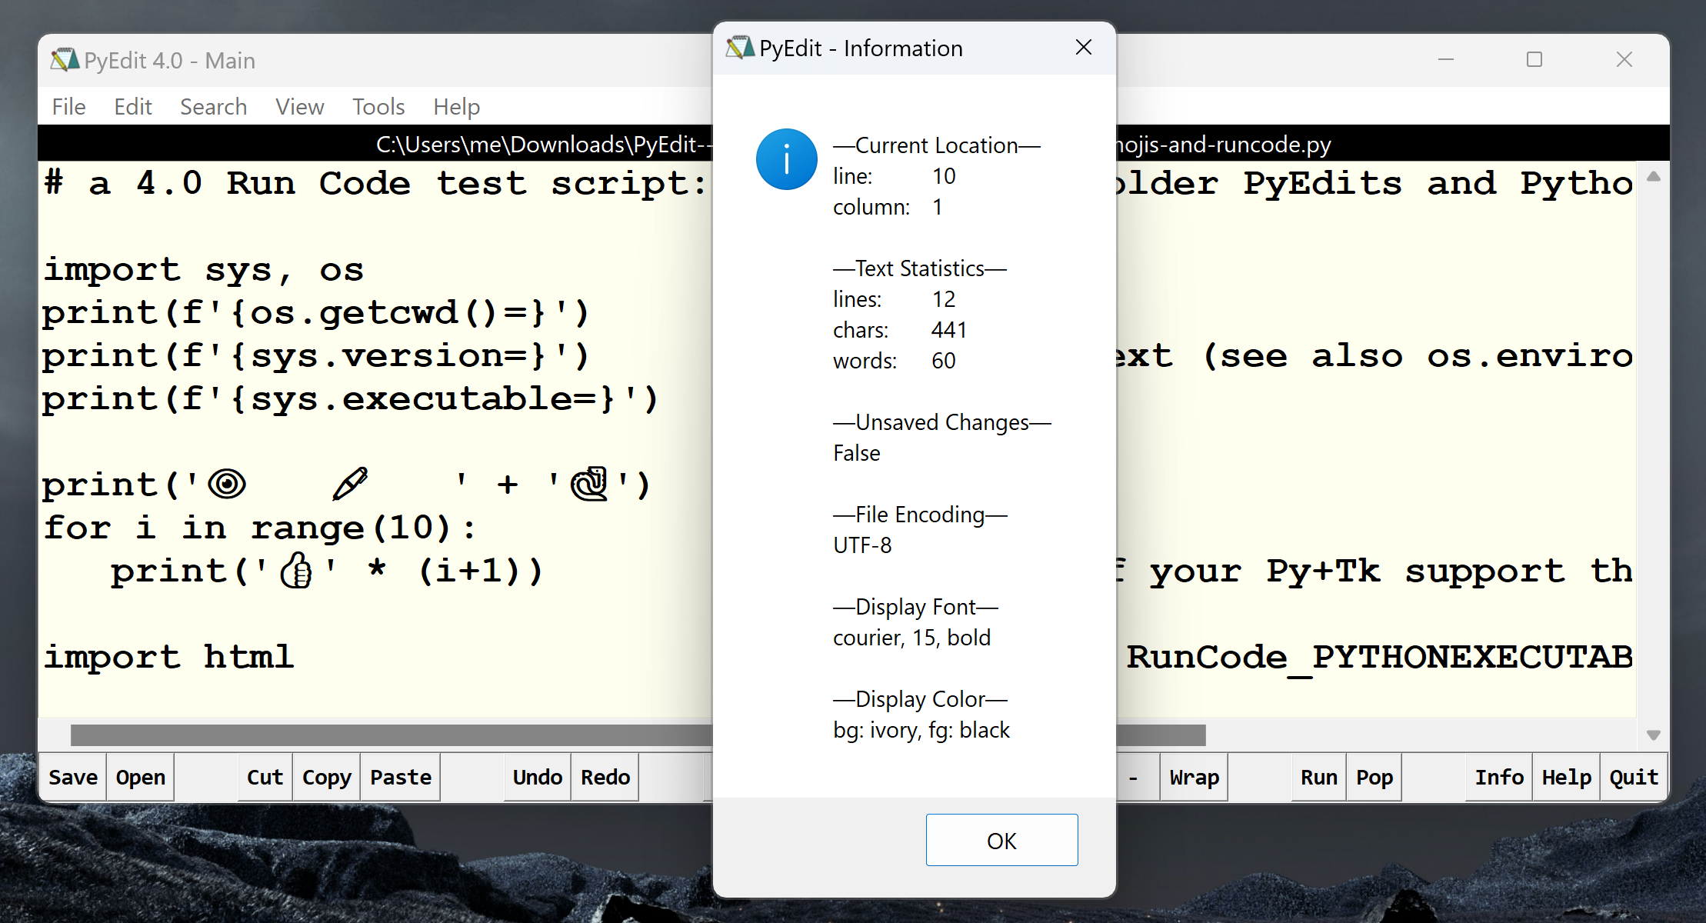The height and width of the screenshot is (923, 1706).
Task: Click the bullseye emoji in print statement
Action: point(227,484)
